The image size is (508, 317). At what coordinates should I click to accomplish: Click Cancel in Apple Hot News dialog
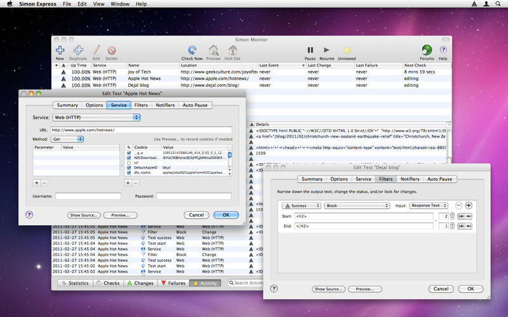(196, 215)
